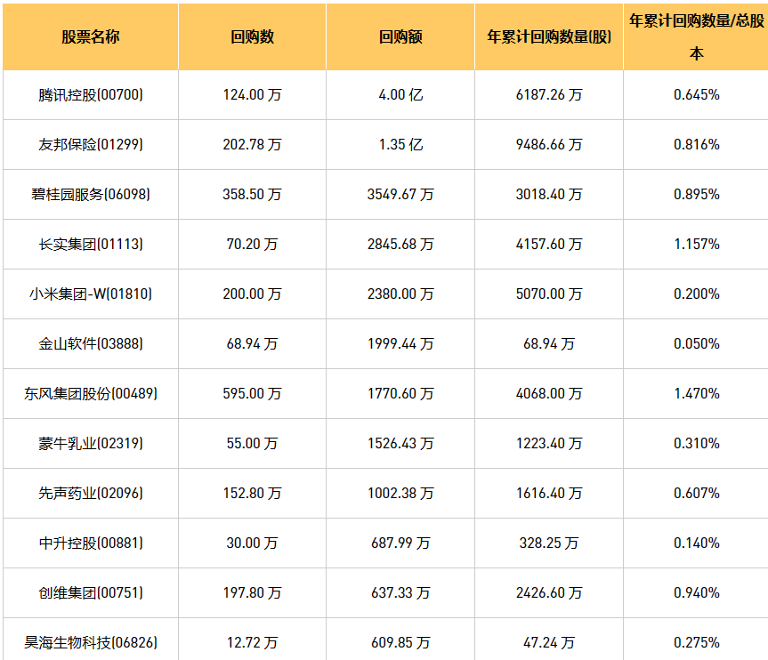Click the 1616.40 万 cumulative cell
Image resolution: width=768 pixels, height=660 pixels.
click(x=548, y=493)
